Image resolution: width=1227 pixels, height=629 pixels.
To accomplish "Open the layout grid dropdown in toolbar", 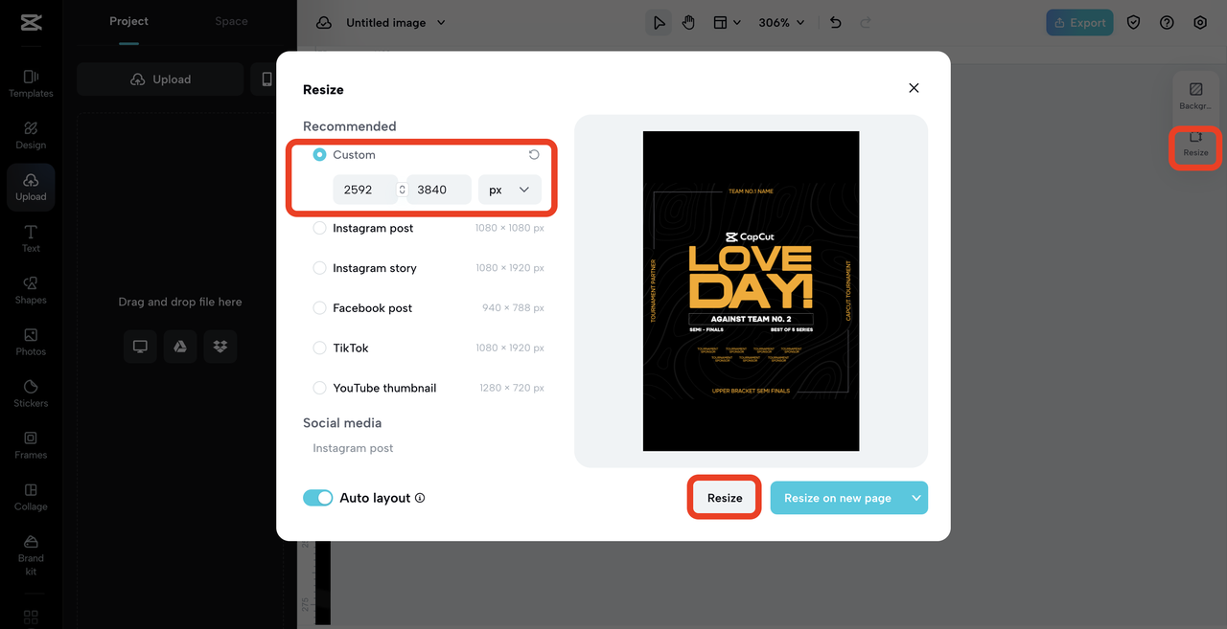I will [728, 23].
